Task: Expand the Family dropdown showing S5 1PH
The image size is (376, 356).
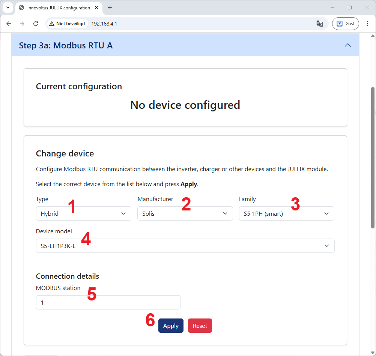Action: point(286,213)
